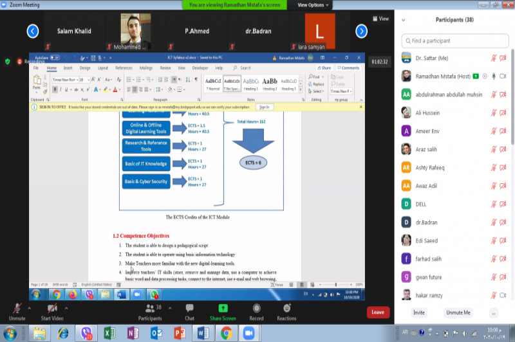
Task: Click the Unmute microphone icon
Action: coord(17,309)
